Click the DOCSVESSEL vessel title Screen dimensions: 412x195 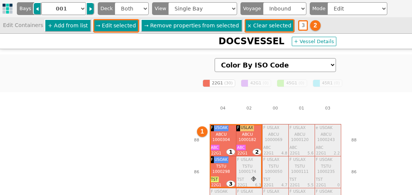click(251, 41)
